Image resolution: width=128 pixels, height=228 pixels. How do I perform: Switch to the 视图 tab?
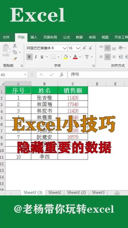point(105,37)
